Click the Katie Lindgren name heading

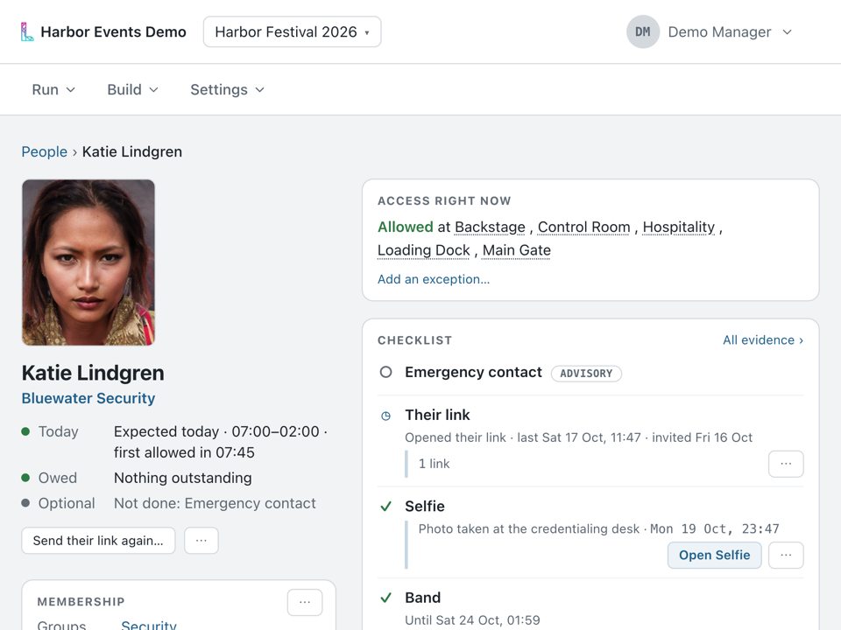click(93, 373)
